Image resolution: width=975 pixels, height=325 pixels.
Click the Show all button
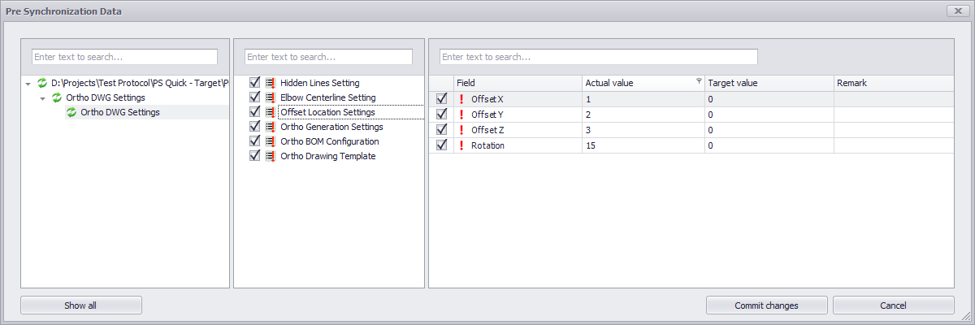[81, 305]
